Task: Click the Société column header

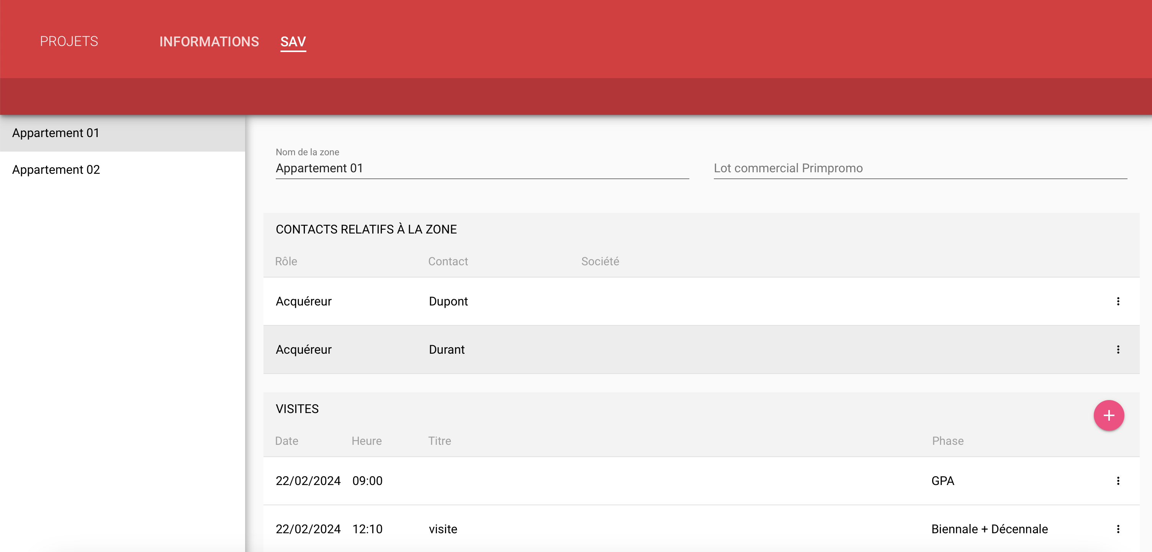Action: click(600, 261)
